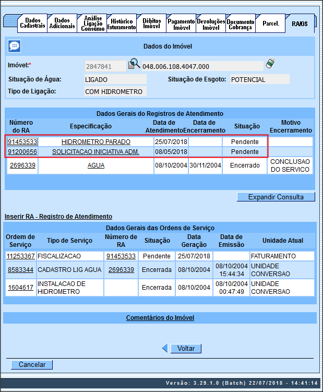The image size is (323, 392).
Task: Select the Pagamento Imóvel tab
Action: tap(181, 24)
